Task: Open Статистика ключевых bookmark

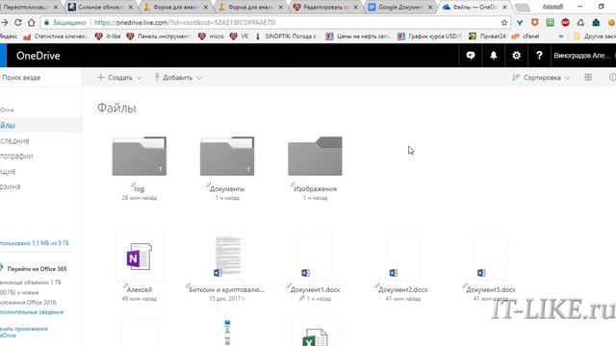Action: point(56,37)
